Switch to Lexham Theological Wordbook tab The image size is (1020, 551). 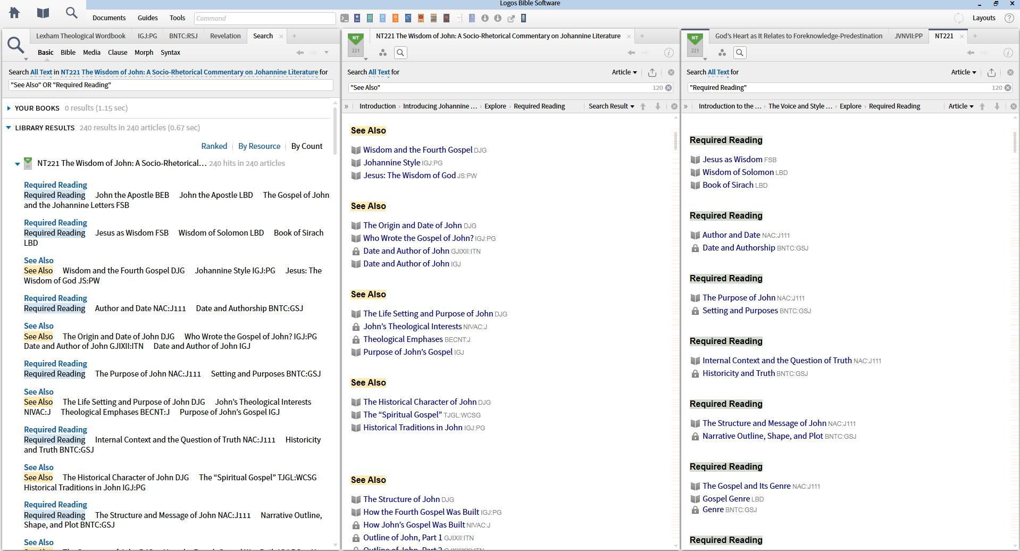click(x=81, y=36)
